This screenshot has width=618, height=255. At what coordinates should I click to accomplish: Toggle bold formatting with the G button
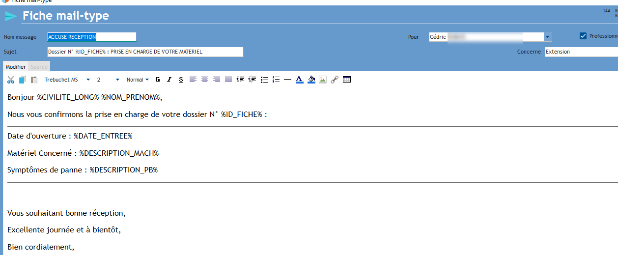[158, 80]
